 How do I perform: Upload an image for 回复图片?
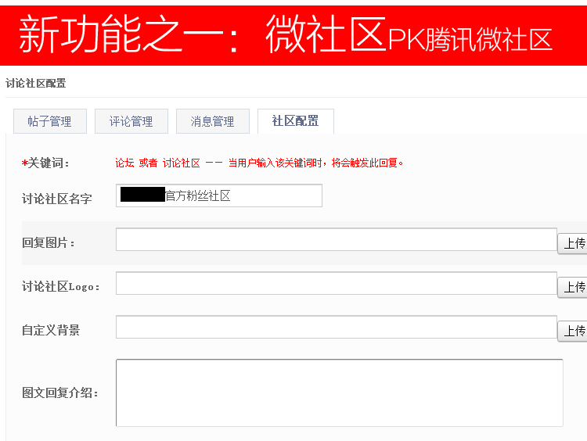[x=573, y=243]
